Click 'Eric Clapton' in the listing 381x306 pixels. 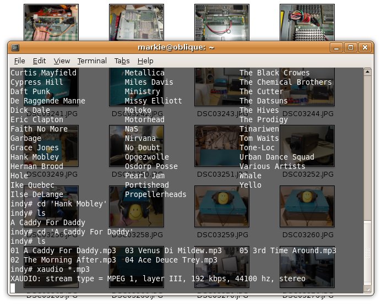coord(37,119)
